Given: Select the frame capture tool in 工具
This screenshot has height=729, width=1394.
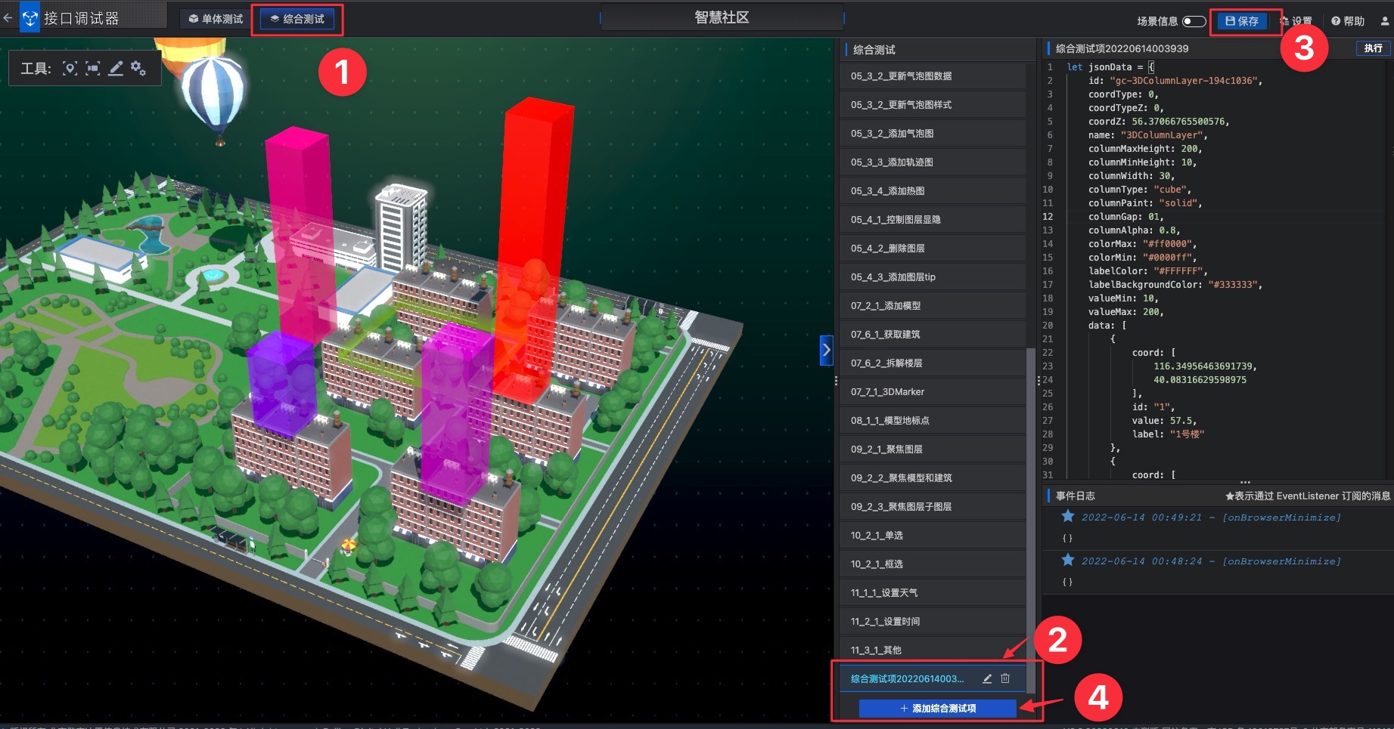Looking at the screenshot, I should [93, 69].
